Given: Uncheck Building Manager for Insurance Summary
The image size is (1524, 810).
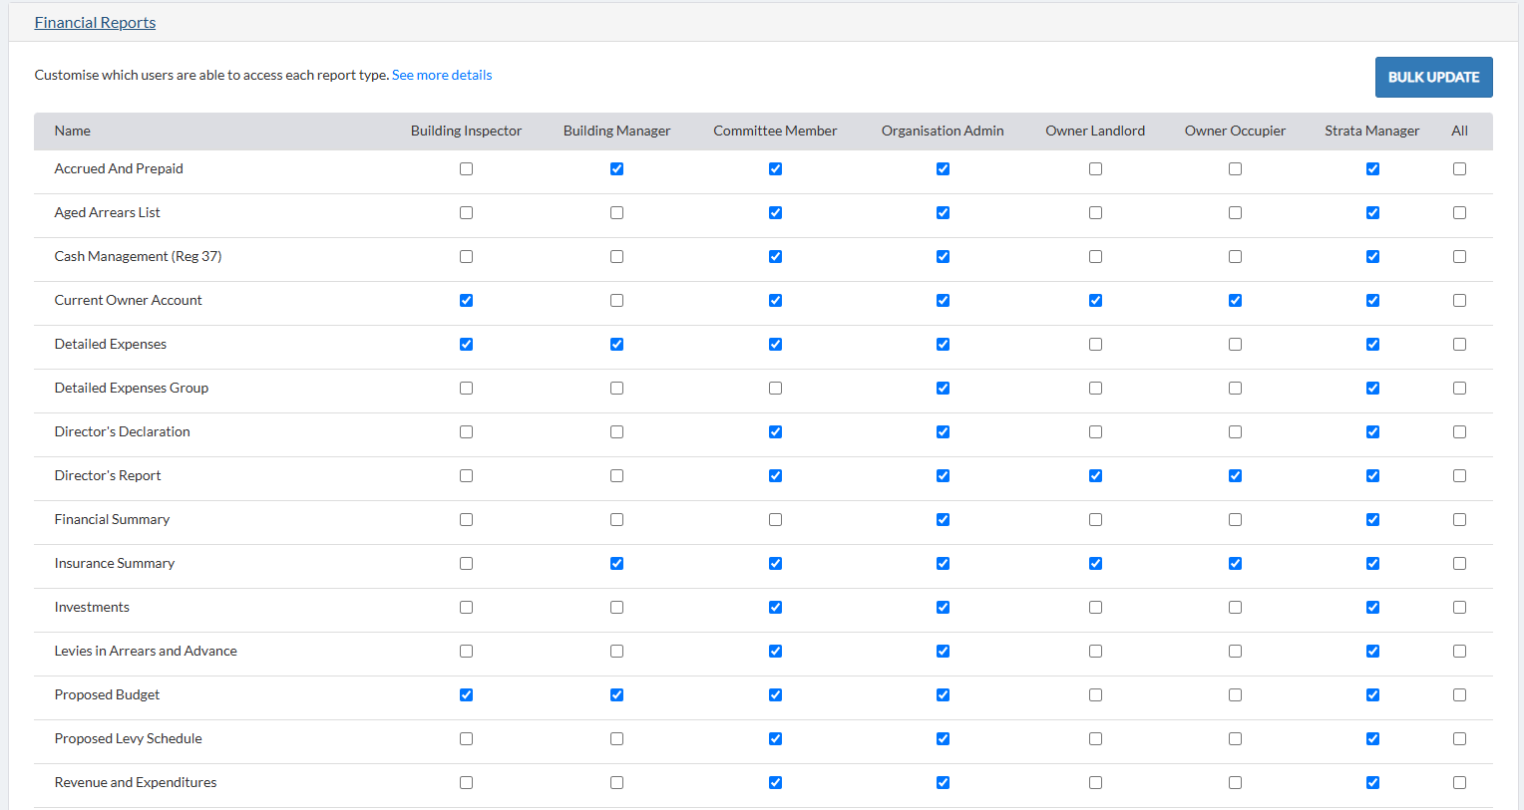Looking at the screenshot, I should click(616, 563).
